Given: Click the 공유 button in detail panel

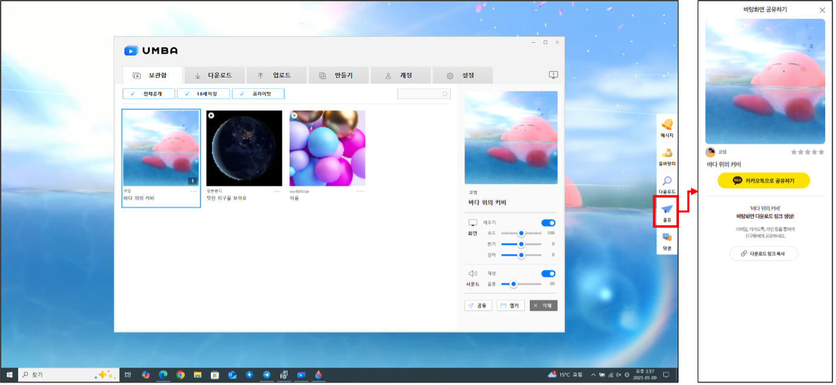Looking at the screenshot, I should point(478,305).
